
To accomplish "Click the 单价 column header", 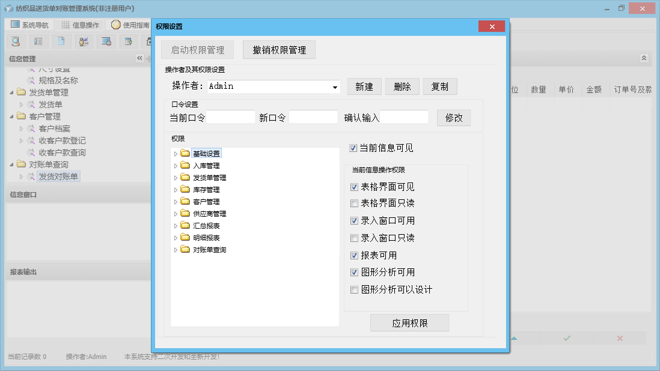I will (566, 89).
